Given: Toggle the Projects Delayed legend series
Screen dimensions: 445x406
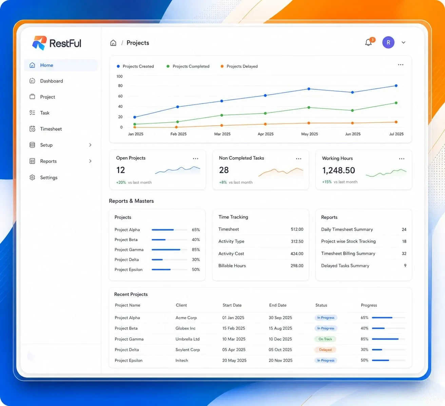Looking at the screenshot, I should [239, 66].
